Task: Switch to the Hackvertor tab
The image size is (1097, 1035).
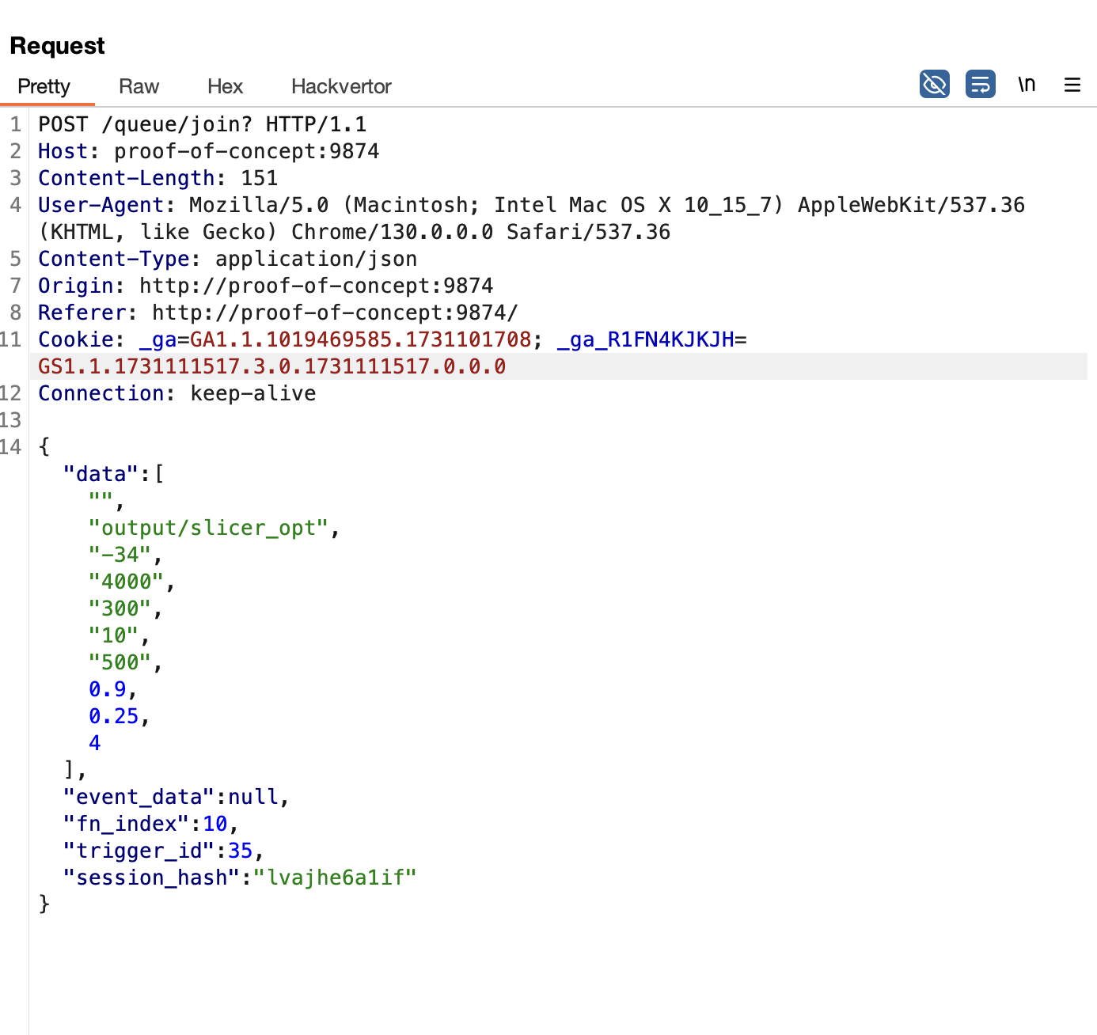Action: click(x=341, y=86)
